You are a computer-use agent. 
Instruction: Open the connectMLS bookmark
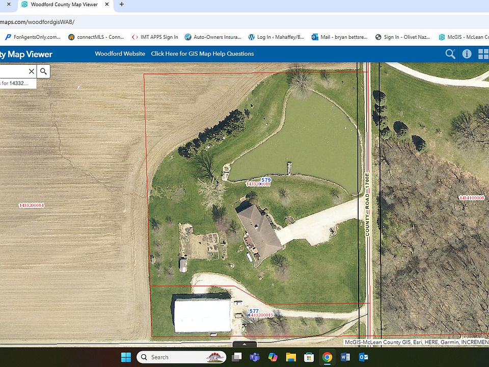(x=96, y=37)
